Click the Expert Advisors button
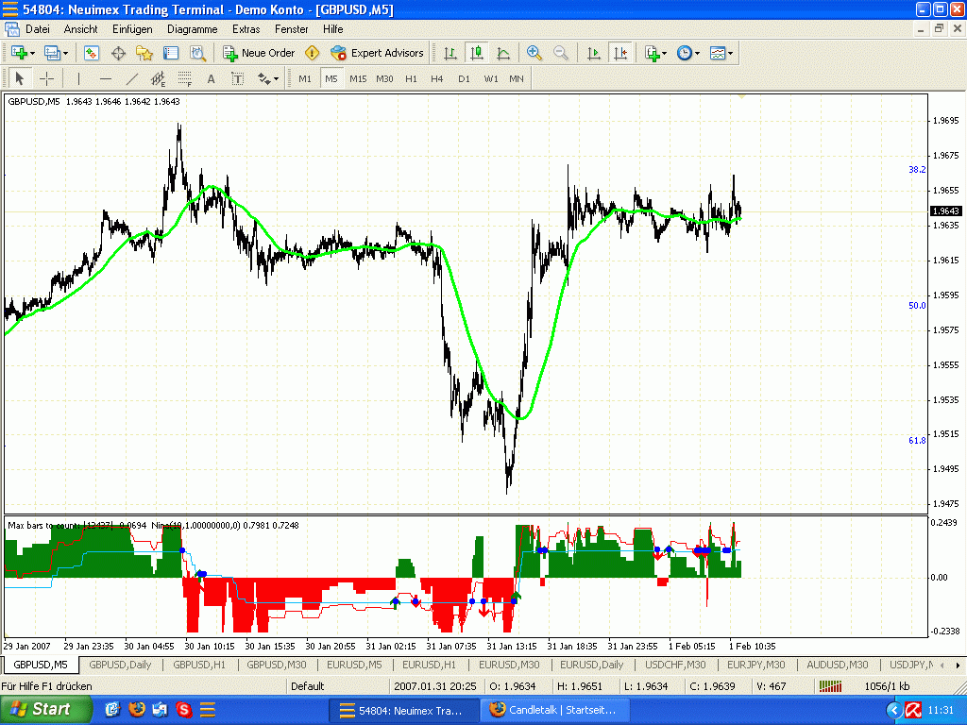 (377, 53)
